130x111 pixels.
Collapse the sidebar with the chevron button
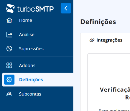point(66,8)
